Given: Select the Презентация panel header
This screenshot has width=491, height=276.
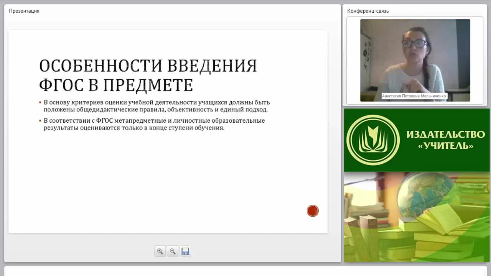Looking at the screenshot, I should pyautogui.click(x=24, y=11).
